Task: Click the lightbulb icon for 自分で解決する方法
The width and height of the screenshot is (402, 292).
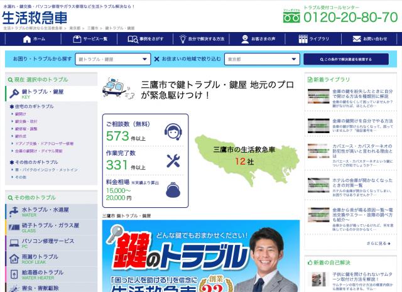Action: [x=183, y=39]
